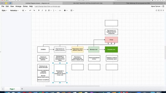This screenshot has width=166, height=93.
Task: Open pages menu with three dots icon
Action: pos(3,89)
